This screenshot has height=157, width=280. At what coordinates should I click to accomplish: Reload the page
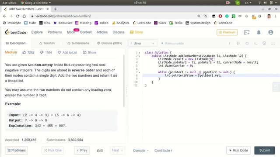[17, 16]
